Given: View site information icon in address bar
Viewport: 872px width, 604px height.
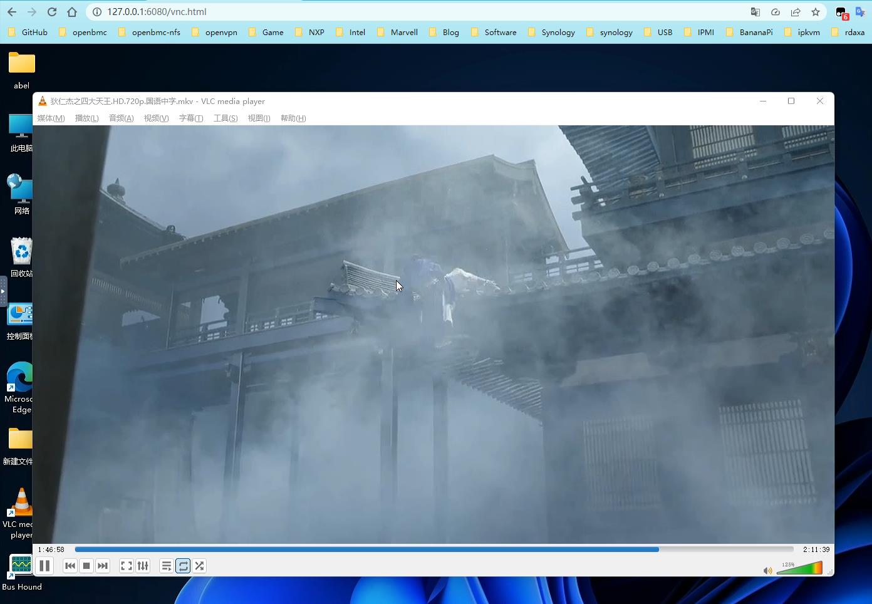Looking at the screenshot, I should [96, 12].
